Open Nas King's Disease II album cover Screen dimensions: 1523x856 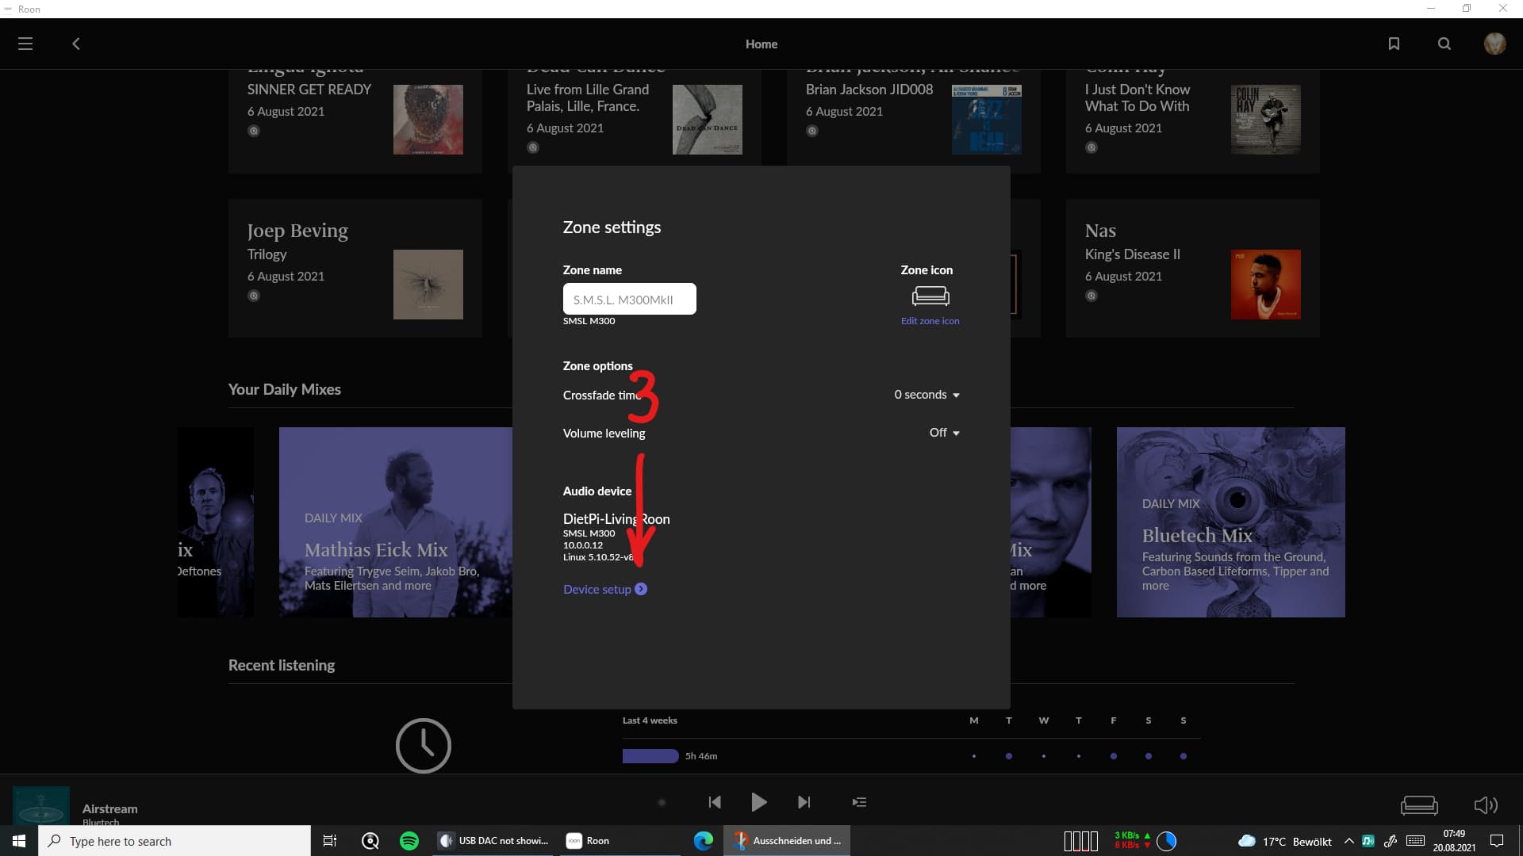1266,285
